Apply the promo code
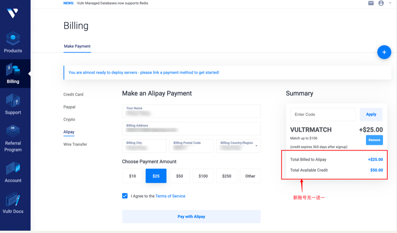This screenshot has height=233, width=397. (371, 114)
